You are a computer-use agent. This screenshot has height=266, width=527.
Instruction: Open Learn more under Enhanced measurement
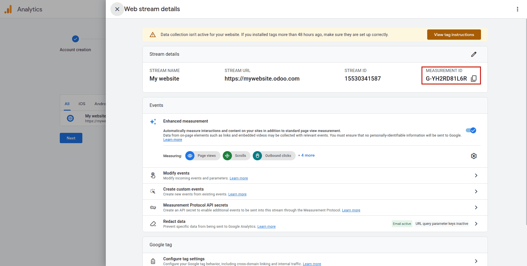pyautogui.click(x=172, y=140)
